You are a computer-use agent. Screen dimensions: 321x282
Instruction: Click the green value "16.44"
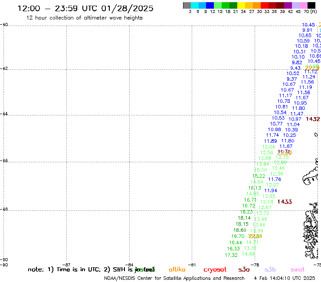tap(236, 243)
